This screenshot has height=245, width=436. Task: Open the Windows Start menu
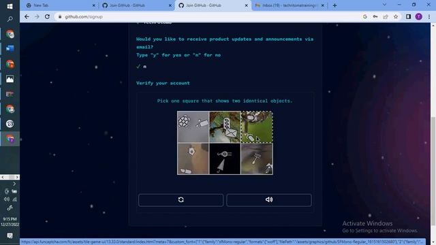10,6
